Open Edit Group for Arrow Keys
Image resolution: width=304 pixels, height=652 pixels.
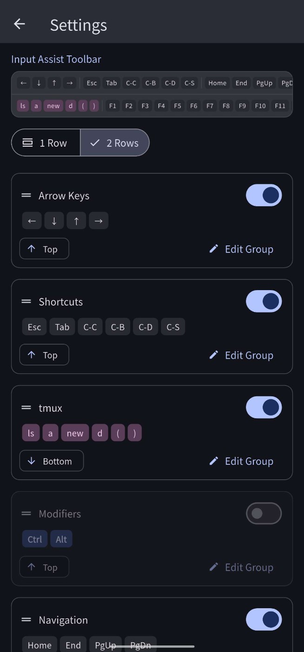point(241,249)
